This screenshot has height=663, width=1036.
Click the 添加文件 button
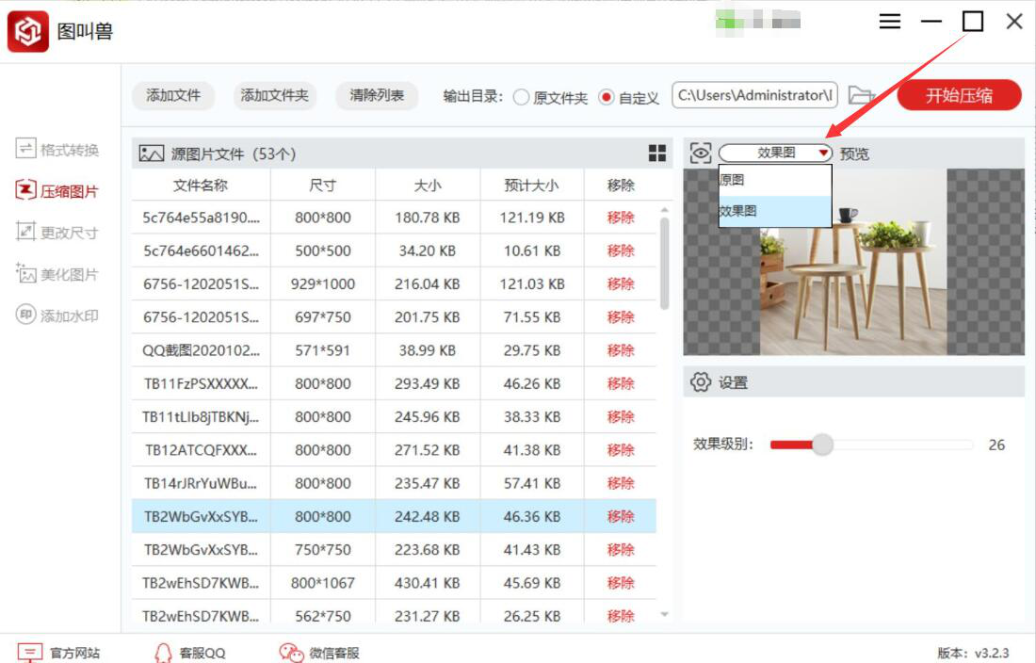[173, 96]
